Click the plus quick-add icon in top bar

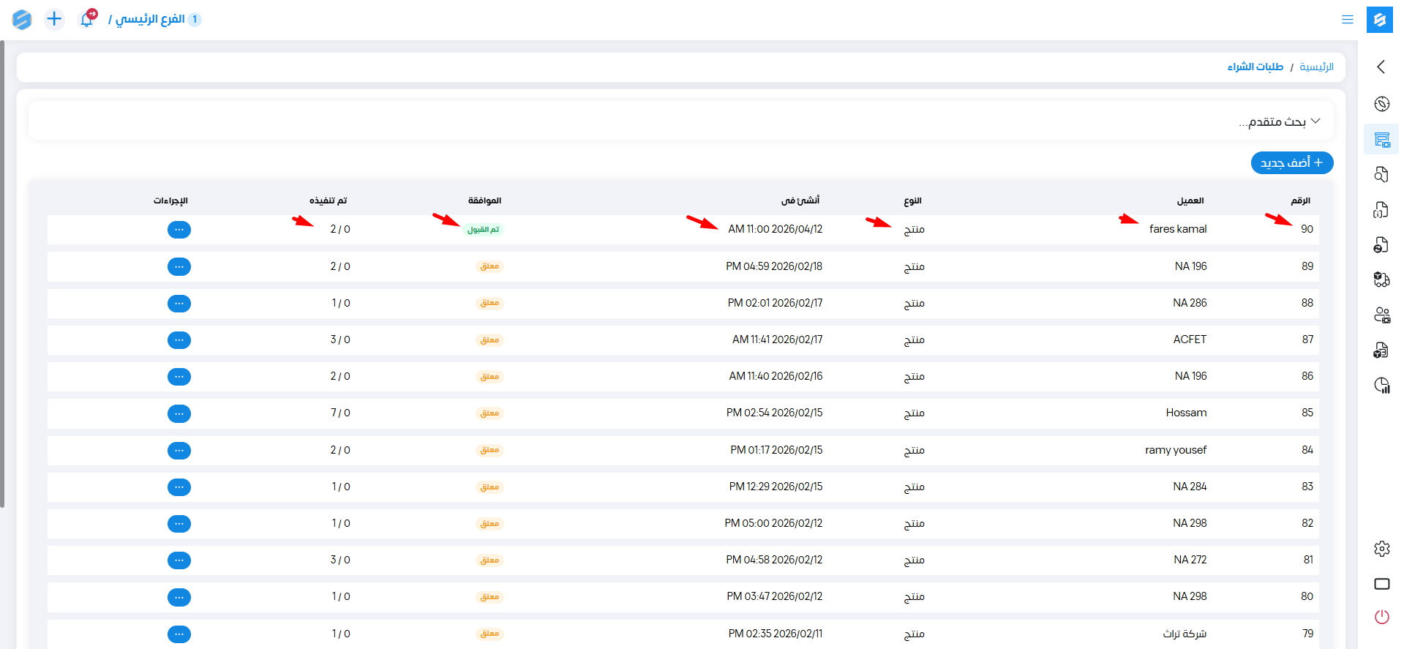pyautogui.click(x=54, y=19)
